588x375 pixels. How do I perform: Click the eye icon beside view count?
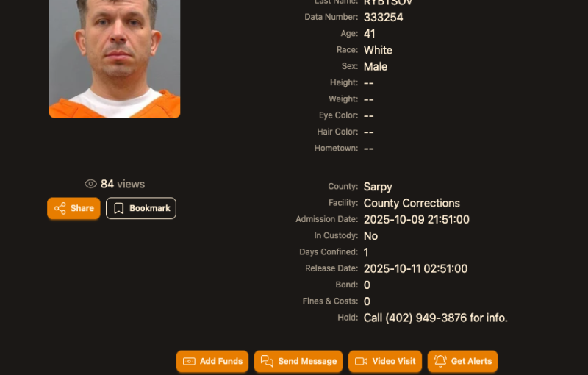90,184
